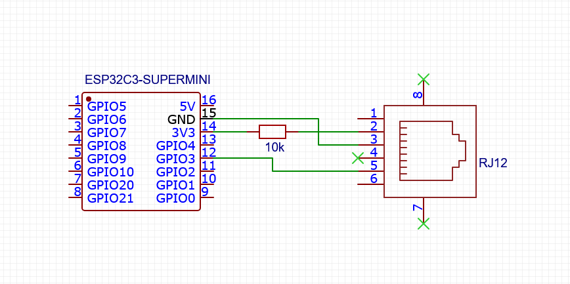The width and height of the screenshot is (570, 284).
Task: Click the GPIO5 pin label
Action: pyautogui.click(x=107, y=106)
